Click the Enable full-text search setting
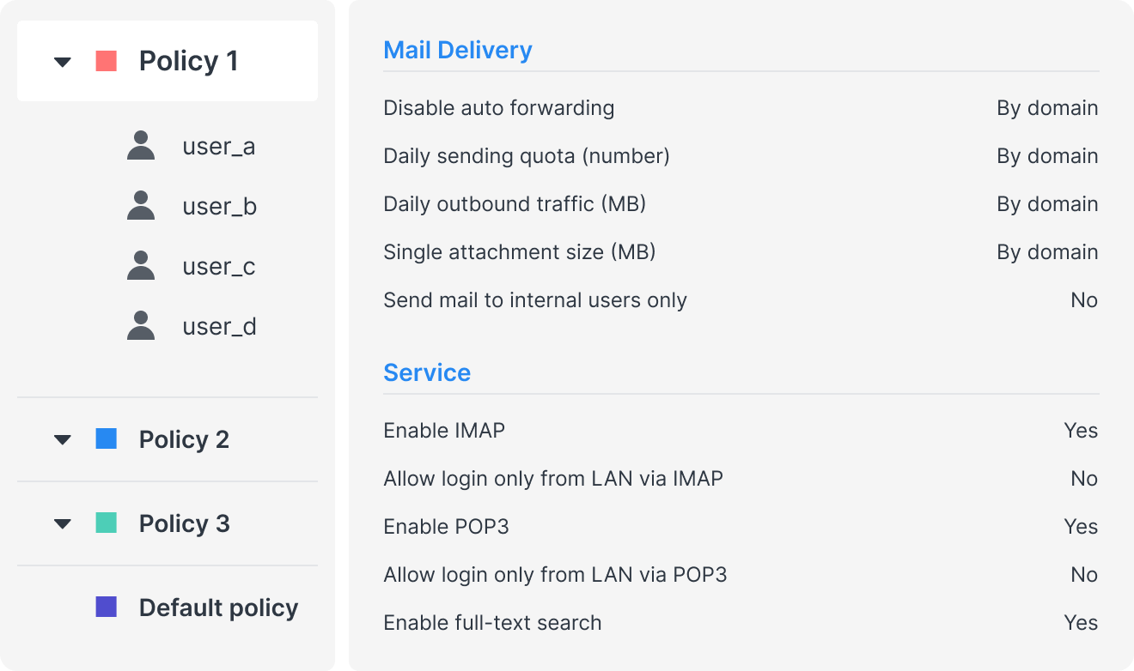Image resolution: width=1134 pixels, height=671 pixels. pyautogui.click(x=492, y=623)
